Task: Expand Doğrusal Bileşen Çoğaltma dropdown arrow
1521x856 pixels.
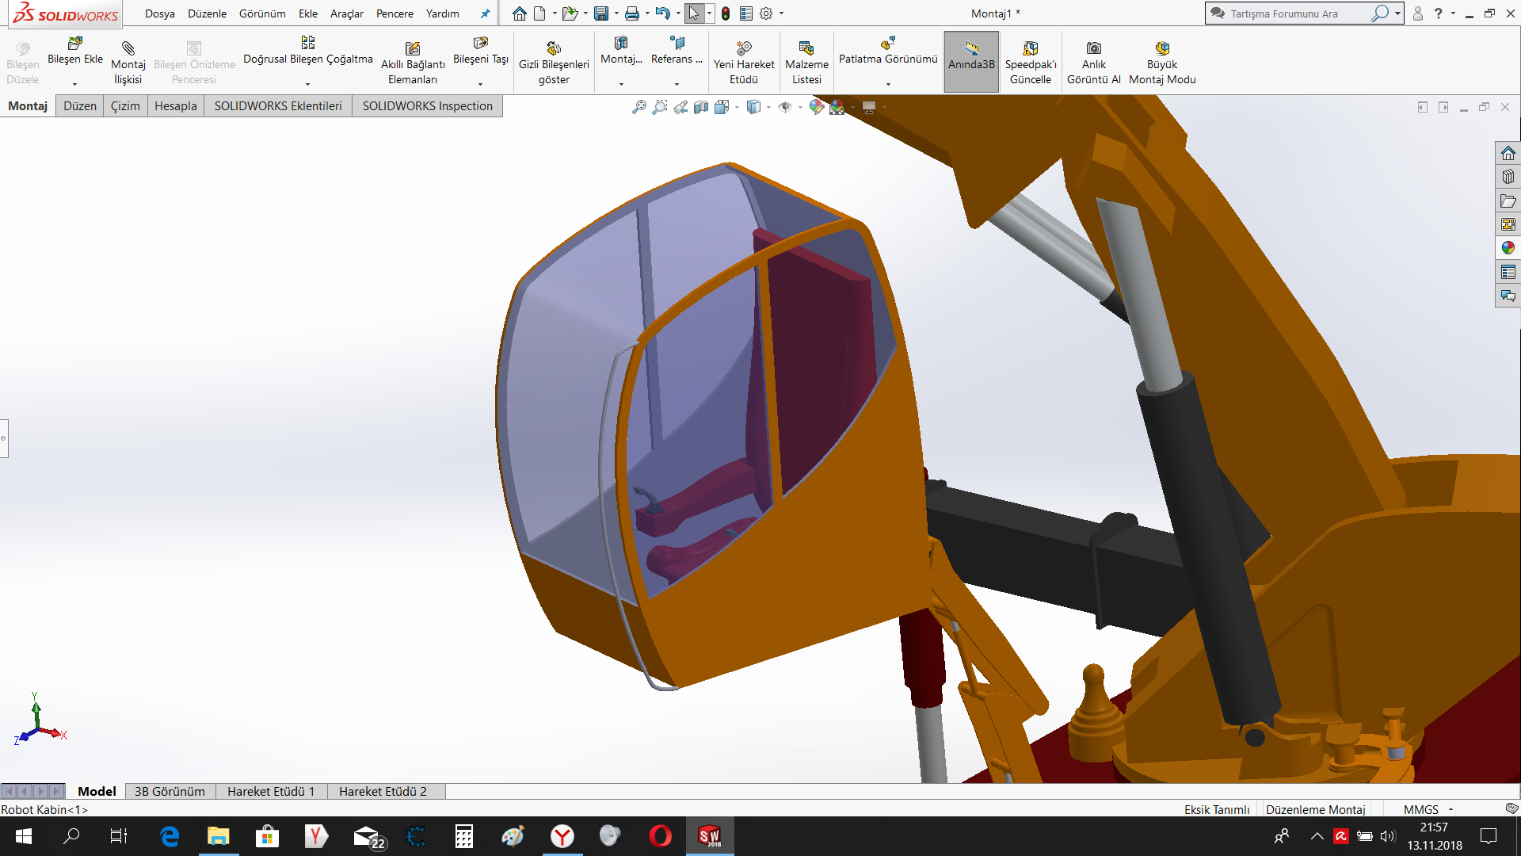Action: (x=308, y=84)
